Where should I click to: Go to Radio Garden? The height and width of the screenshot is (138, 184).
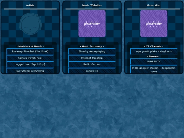coord(92,64)
